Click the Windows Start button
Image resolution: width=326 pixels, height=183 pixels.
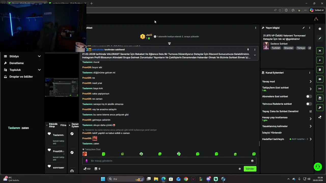tap(103, 179)
